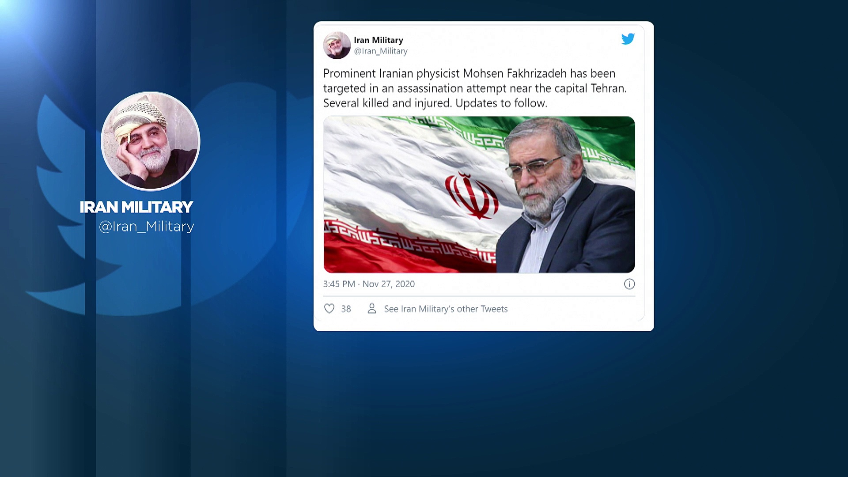Open the Iranian flag photo in tweet
This screenshot has width=848, height=477.
click(x=479, y=194)
